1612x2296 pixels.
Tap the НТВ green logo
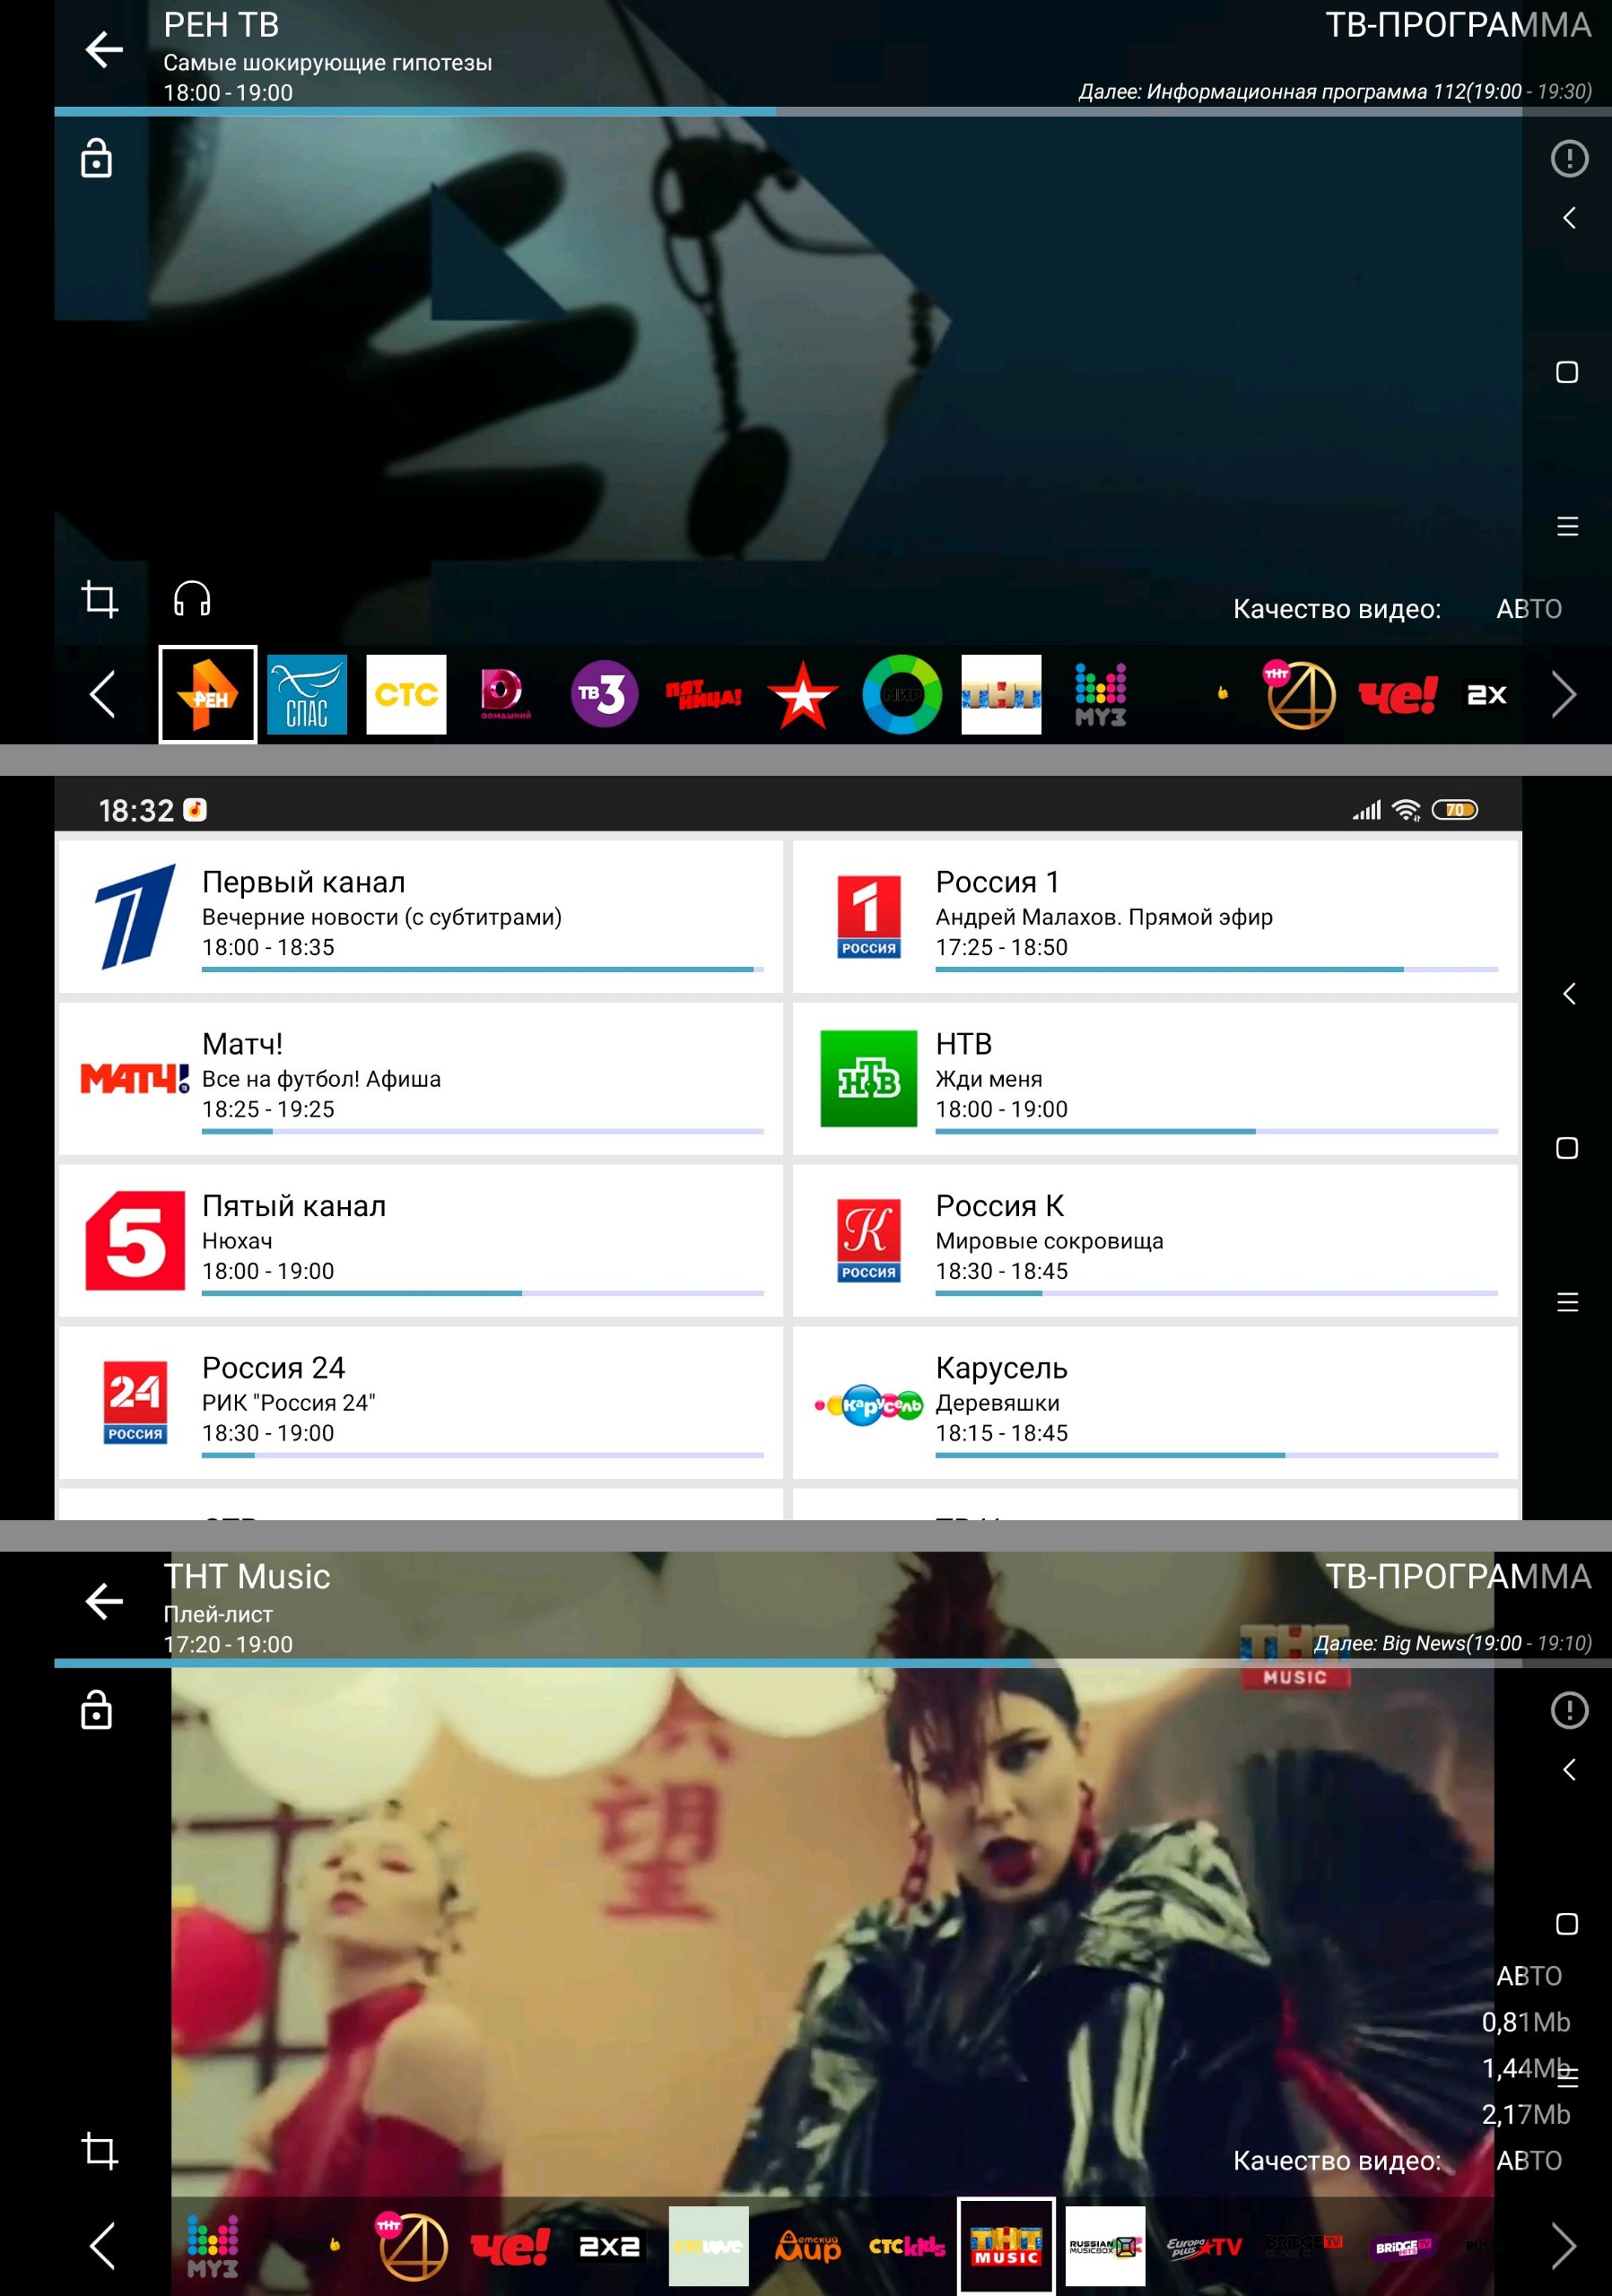tap(868, 1078)
